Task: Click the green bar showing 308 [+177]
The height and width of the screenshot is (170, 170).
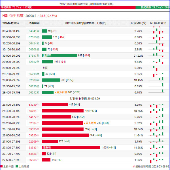Action: pos(51,80)
